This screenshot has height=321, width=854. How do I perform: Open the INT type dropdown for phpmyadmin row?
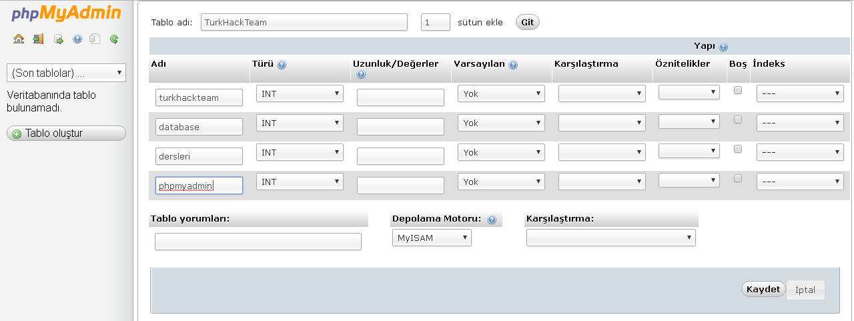tap(300, 182)
